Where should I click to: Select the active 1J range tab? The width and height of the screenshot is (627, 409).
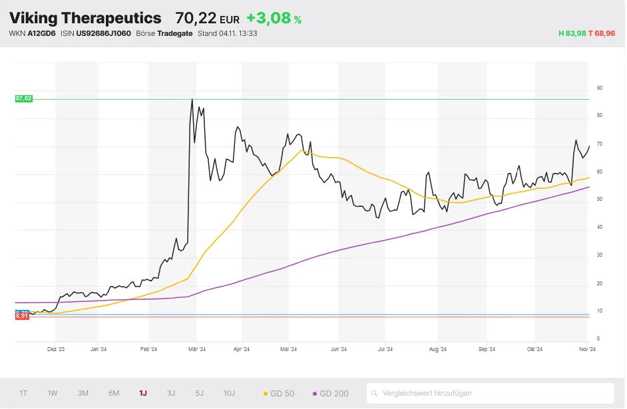click(x=142, y=393)
